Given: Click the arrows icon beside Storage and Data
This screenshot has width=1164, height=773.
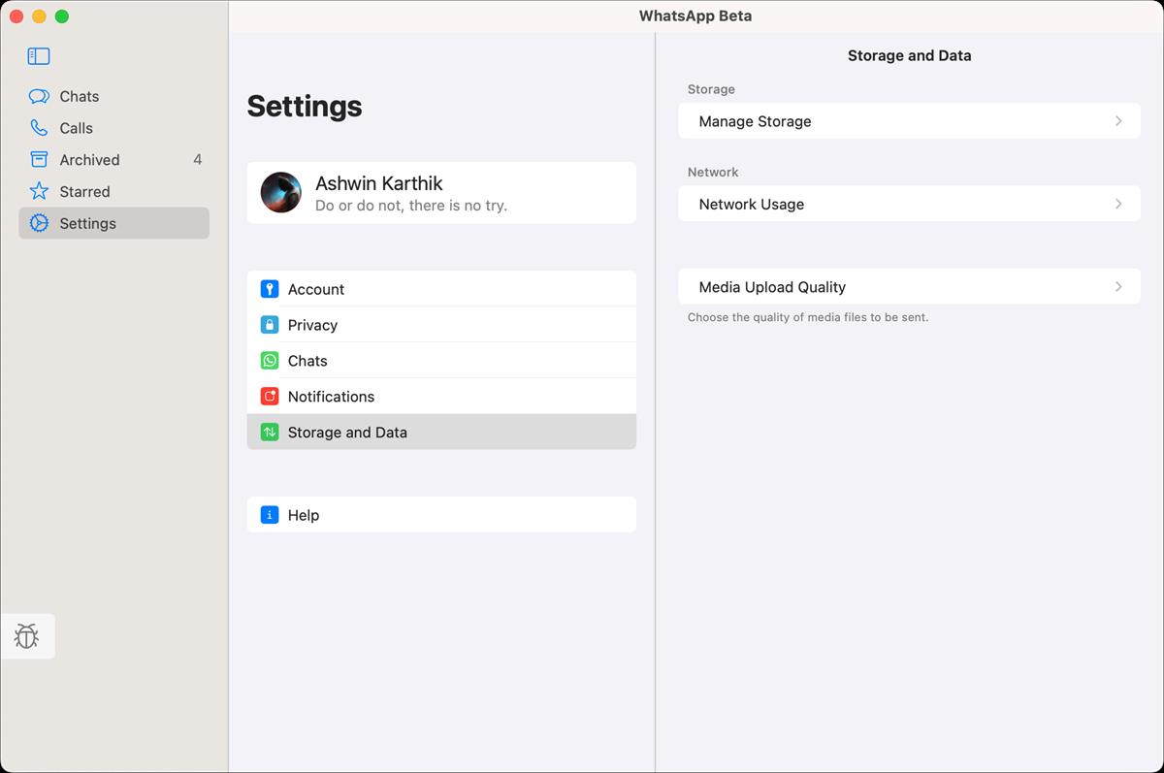Looking at the screenshot, I should [269, 432].
